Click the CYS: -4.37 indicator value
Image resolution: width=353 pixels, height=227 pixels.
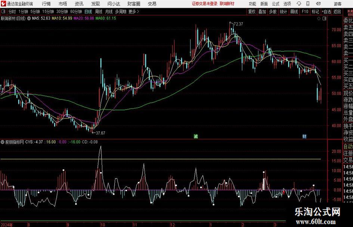34,142
